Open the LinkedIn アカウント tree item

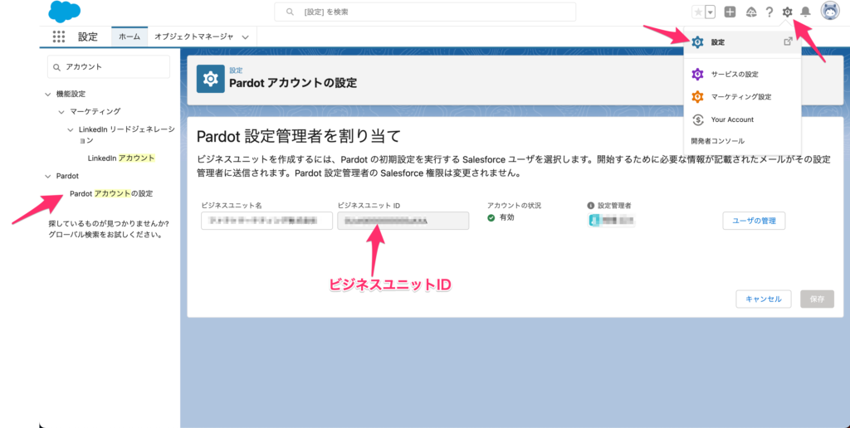(121, 158)
